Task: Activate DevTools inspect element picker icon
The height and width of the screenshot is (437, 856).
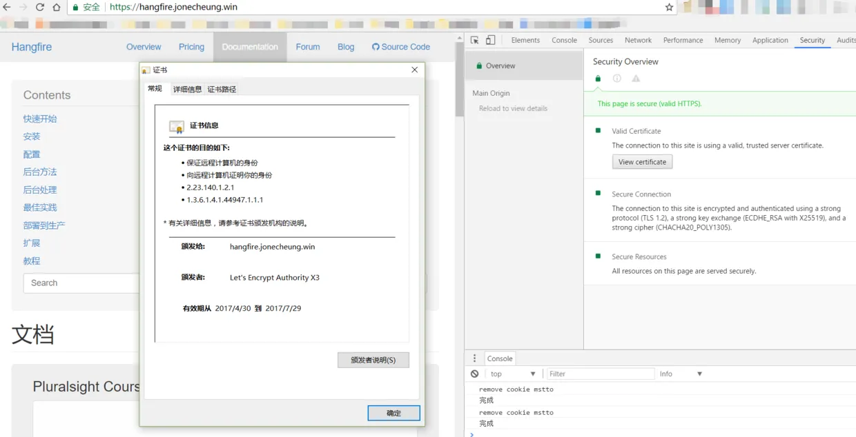Action: 475,40
